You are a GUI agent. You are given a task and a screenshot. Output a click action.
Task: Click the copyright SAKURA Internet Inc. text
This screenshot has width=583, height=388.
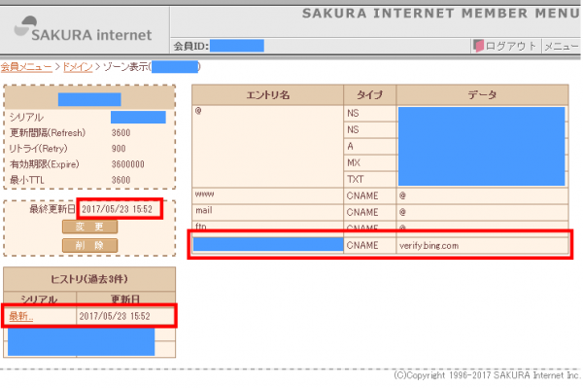487,375
